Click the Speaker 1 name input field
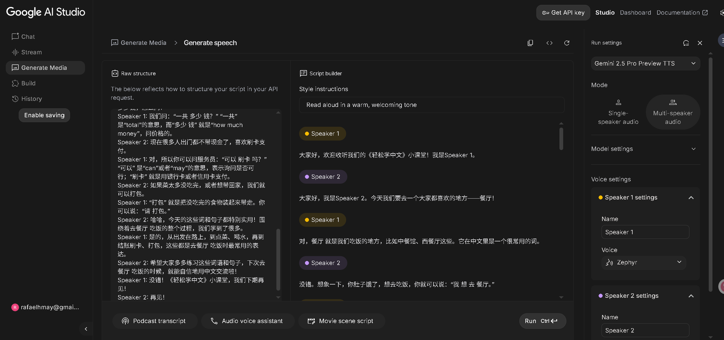Viewport: 724px width, 340px height. pyautogui.click(x=645, y=232)
